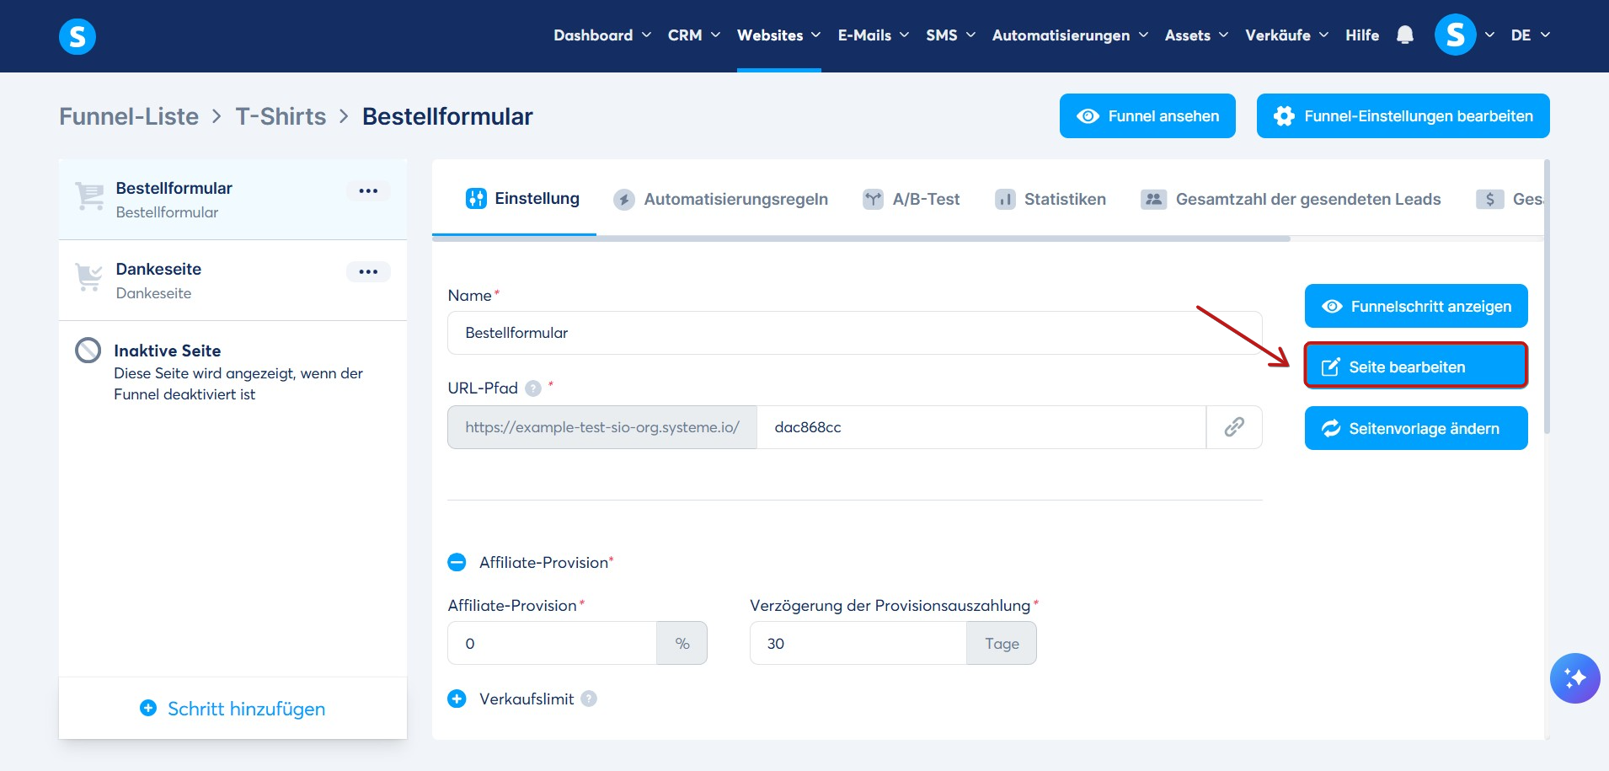Image resolution: width=1609 pixels, height=771 pixels.
Task: Open the Verkäufe dropdown menu
Action: [x=1286, y=35]
